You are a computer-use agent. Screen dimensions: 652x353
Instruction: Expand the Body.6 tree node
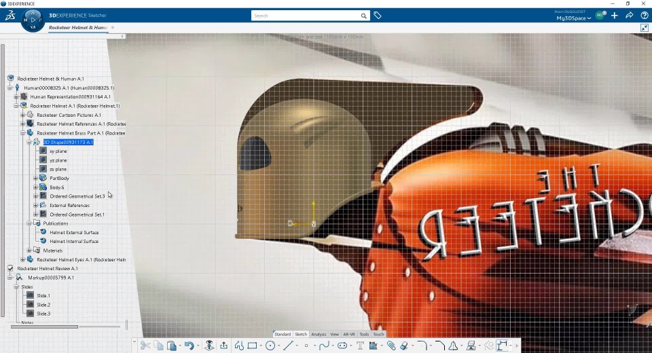36,187
